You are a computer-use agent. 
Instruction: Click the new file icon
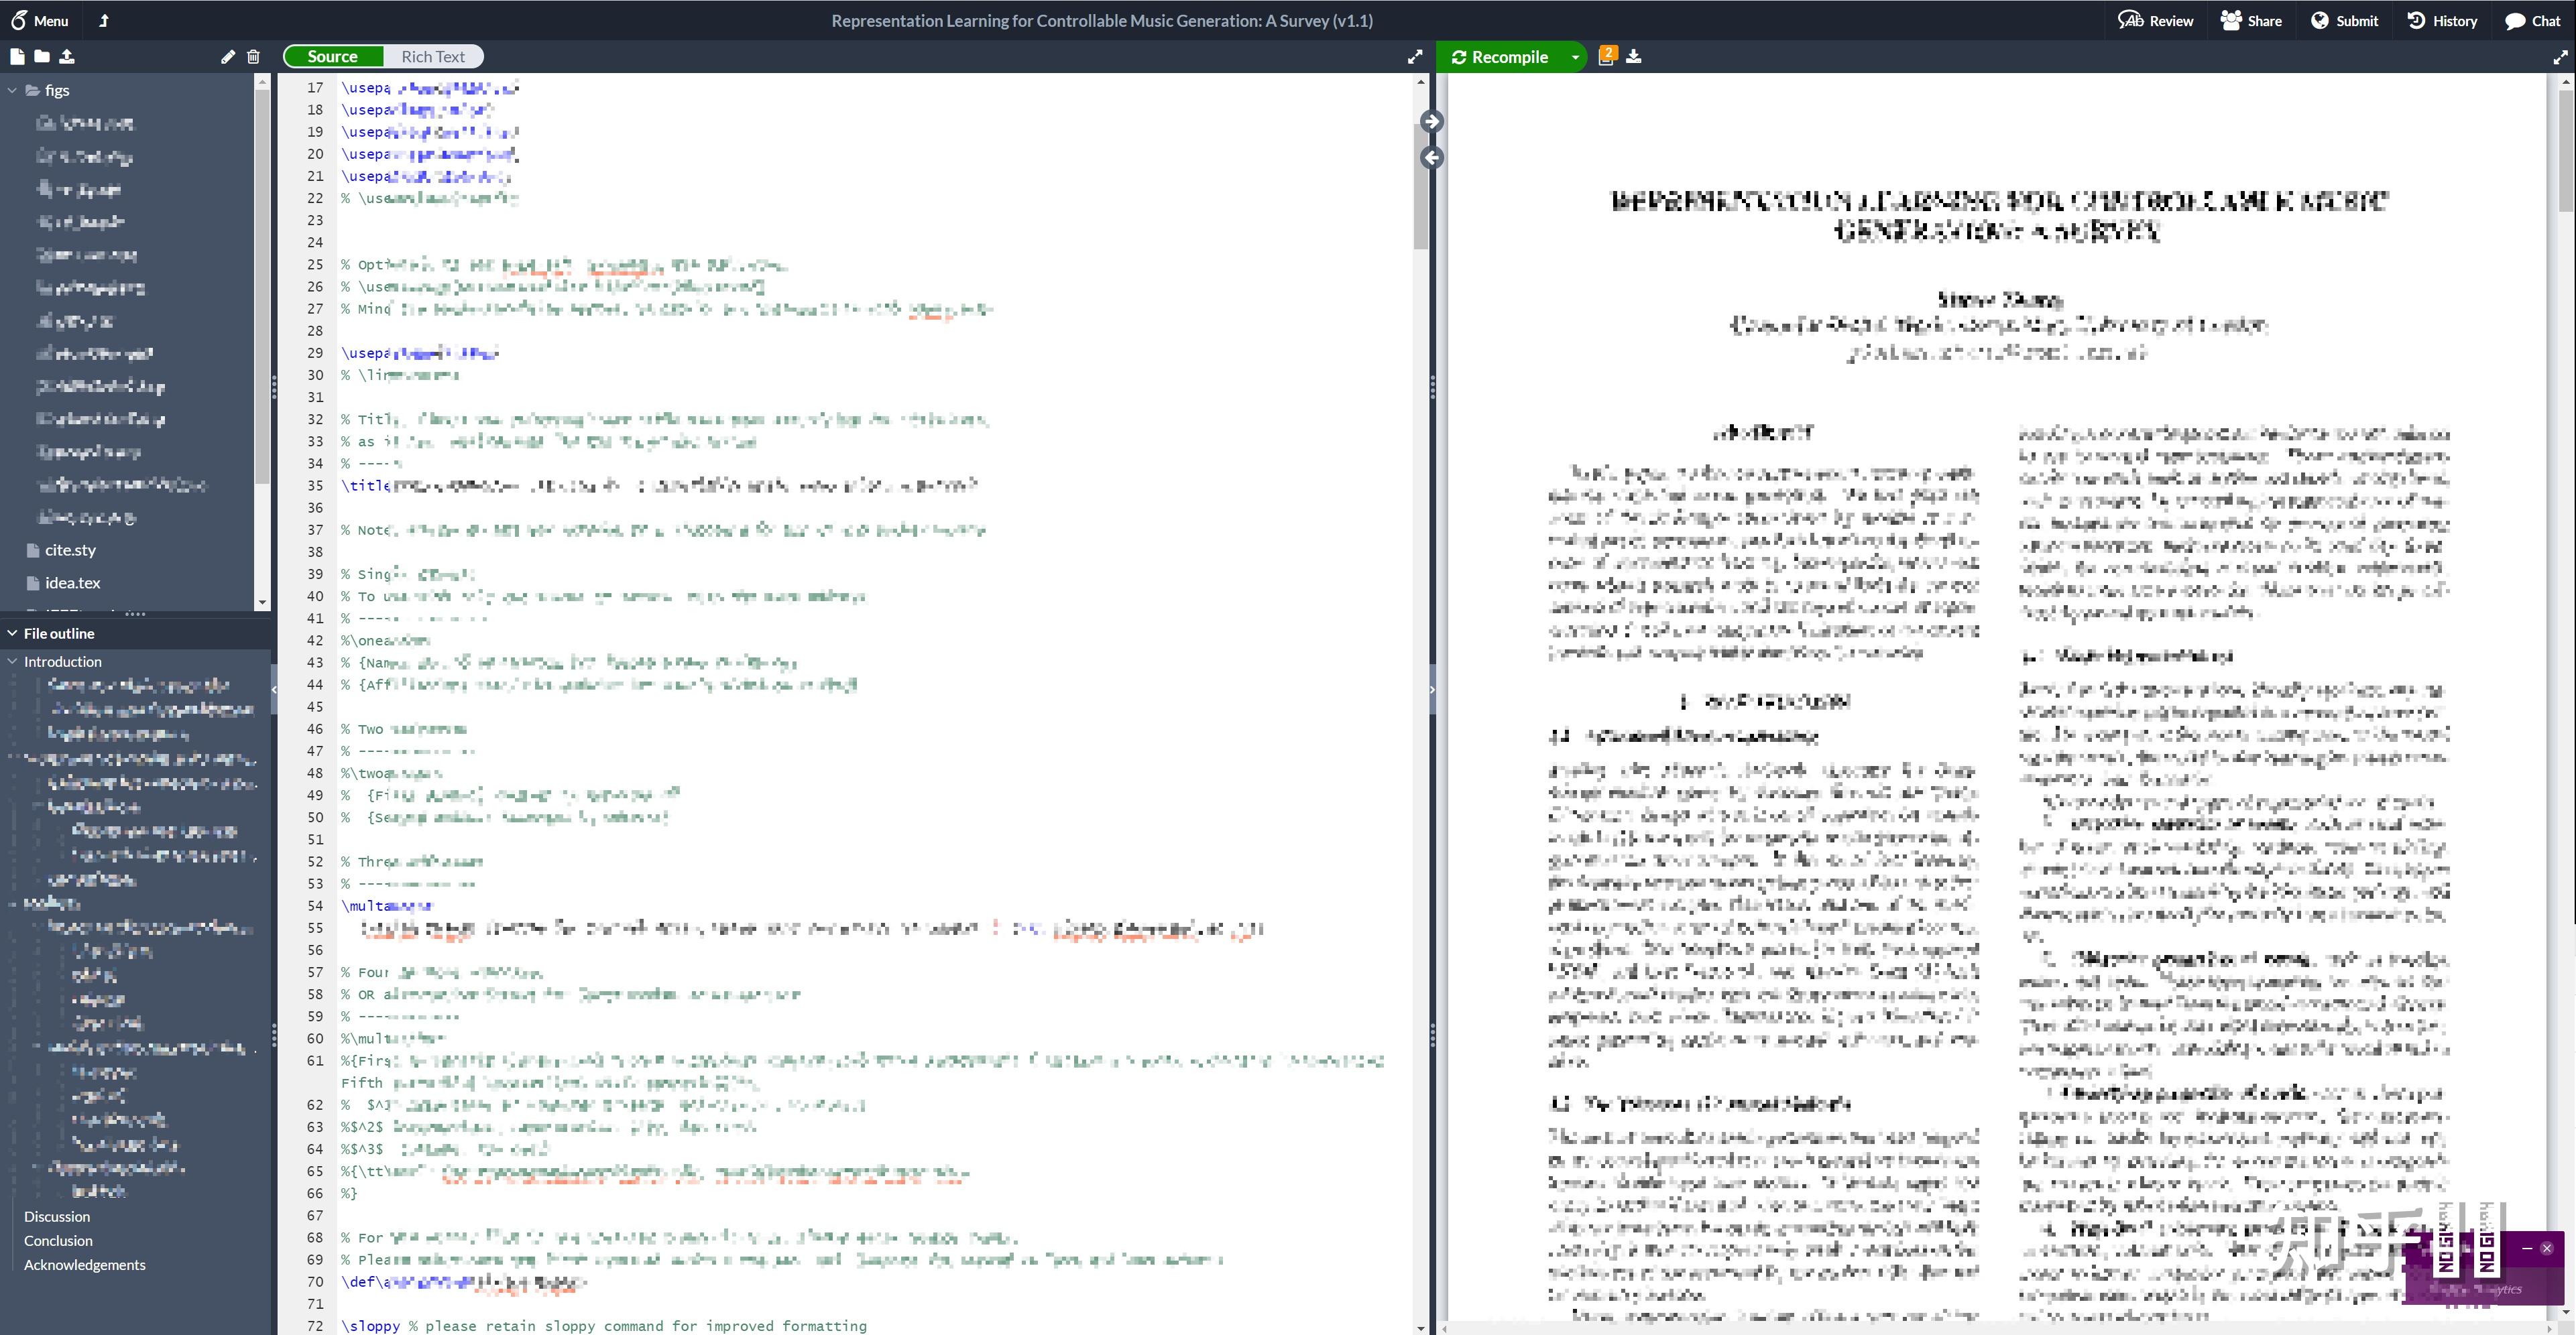tap(17, 57)
